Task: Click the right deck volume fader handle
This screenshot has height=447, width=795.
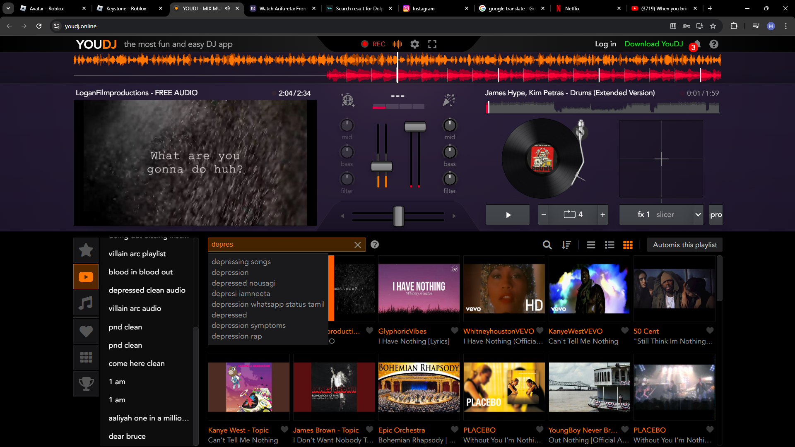Action: pos(415,127)
